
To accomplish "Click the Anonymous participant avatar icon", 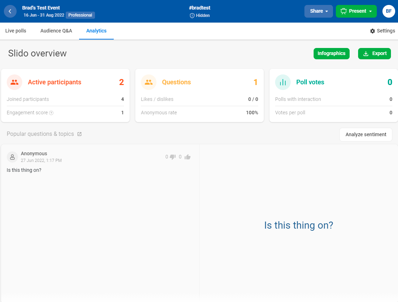I will coord(12,156).
